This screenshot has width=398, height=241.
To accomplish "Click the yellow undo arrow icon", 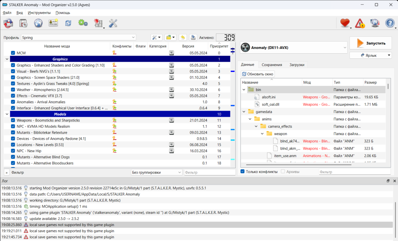I will pos(182,37).
